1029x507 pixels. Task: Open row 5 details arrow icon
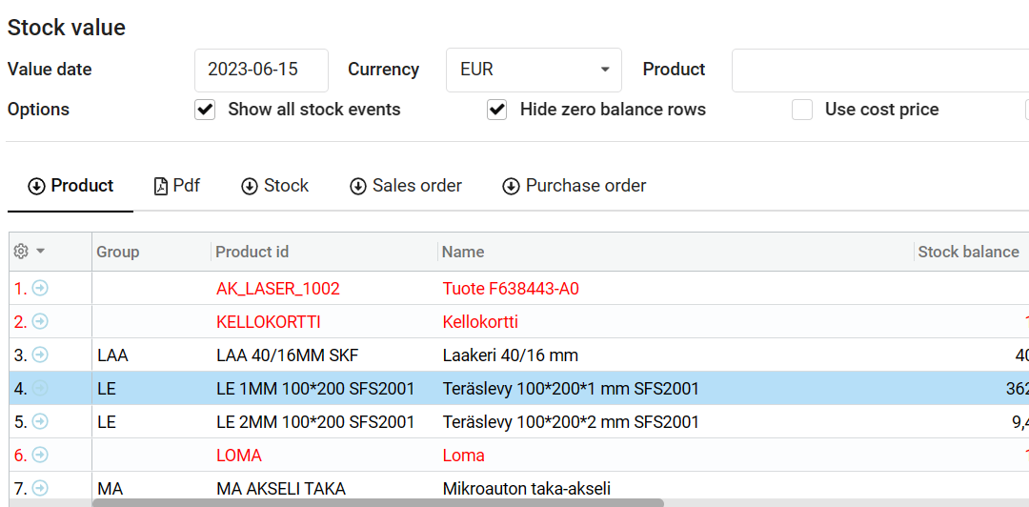tap(40, 421)
